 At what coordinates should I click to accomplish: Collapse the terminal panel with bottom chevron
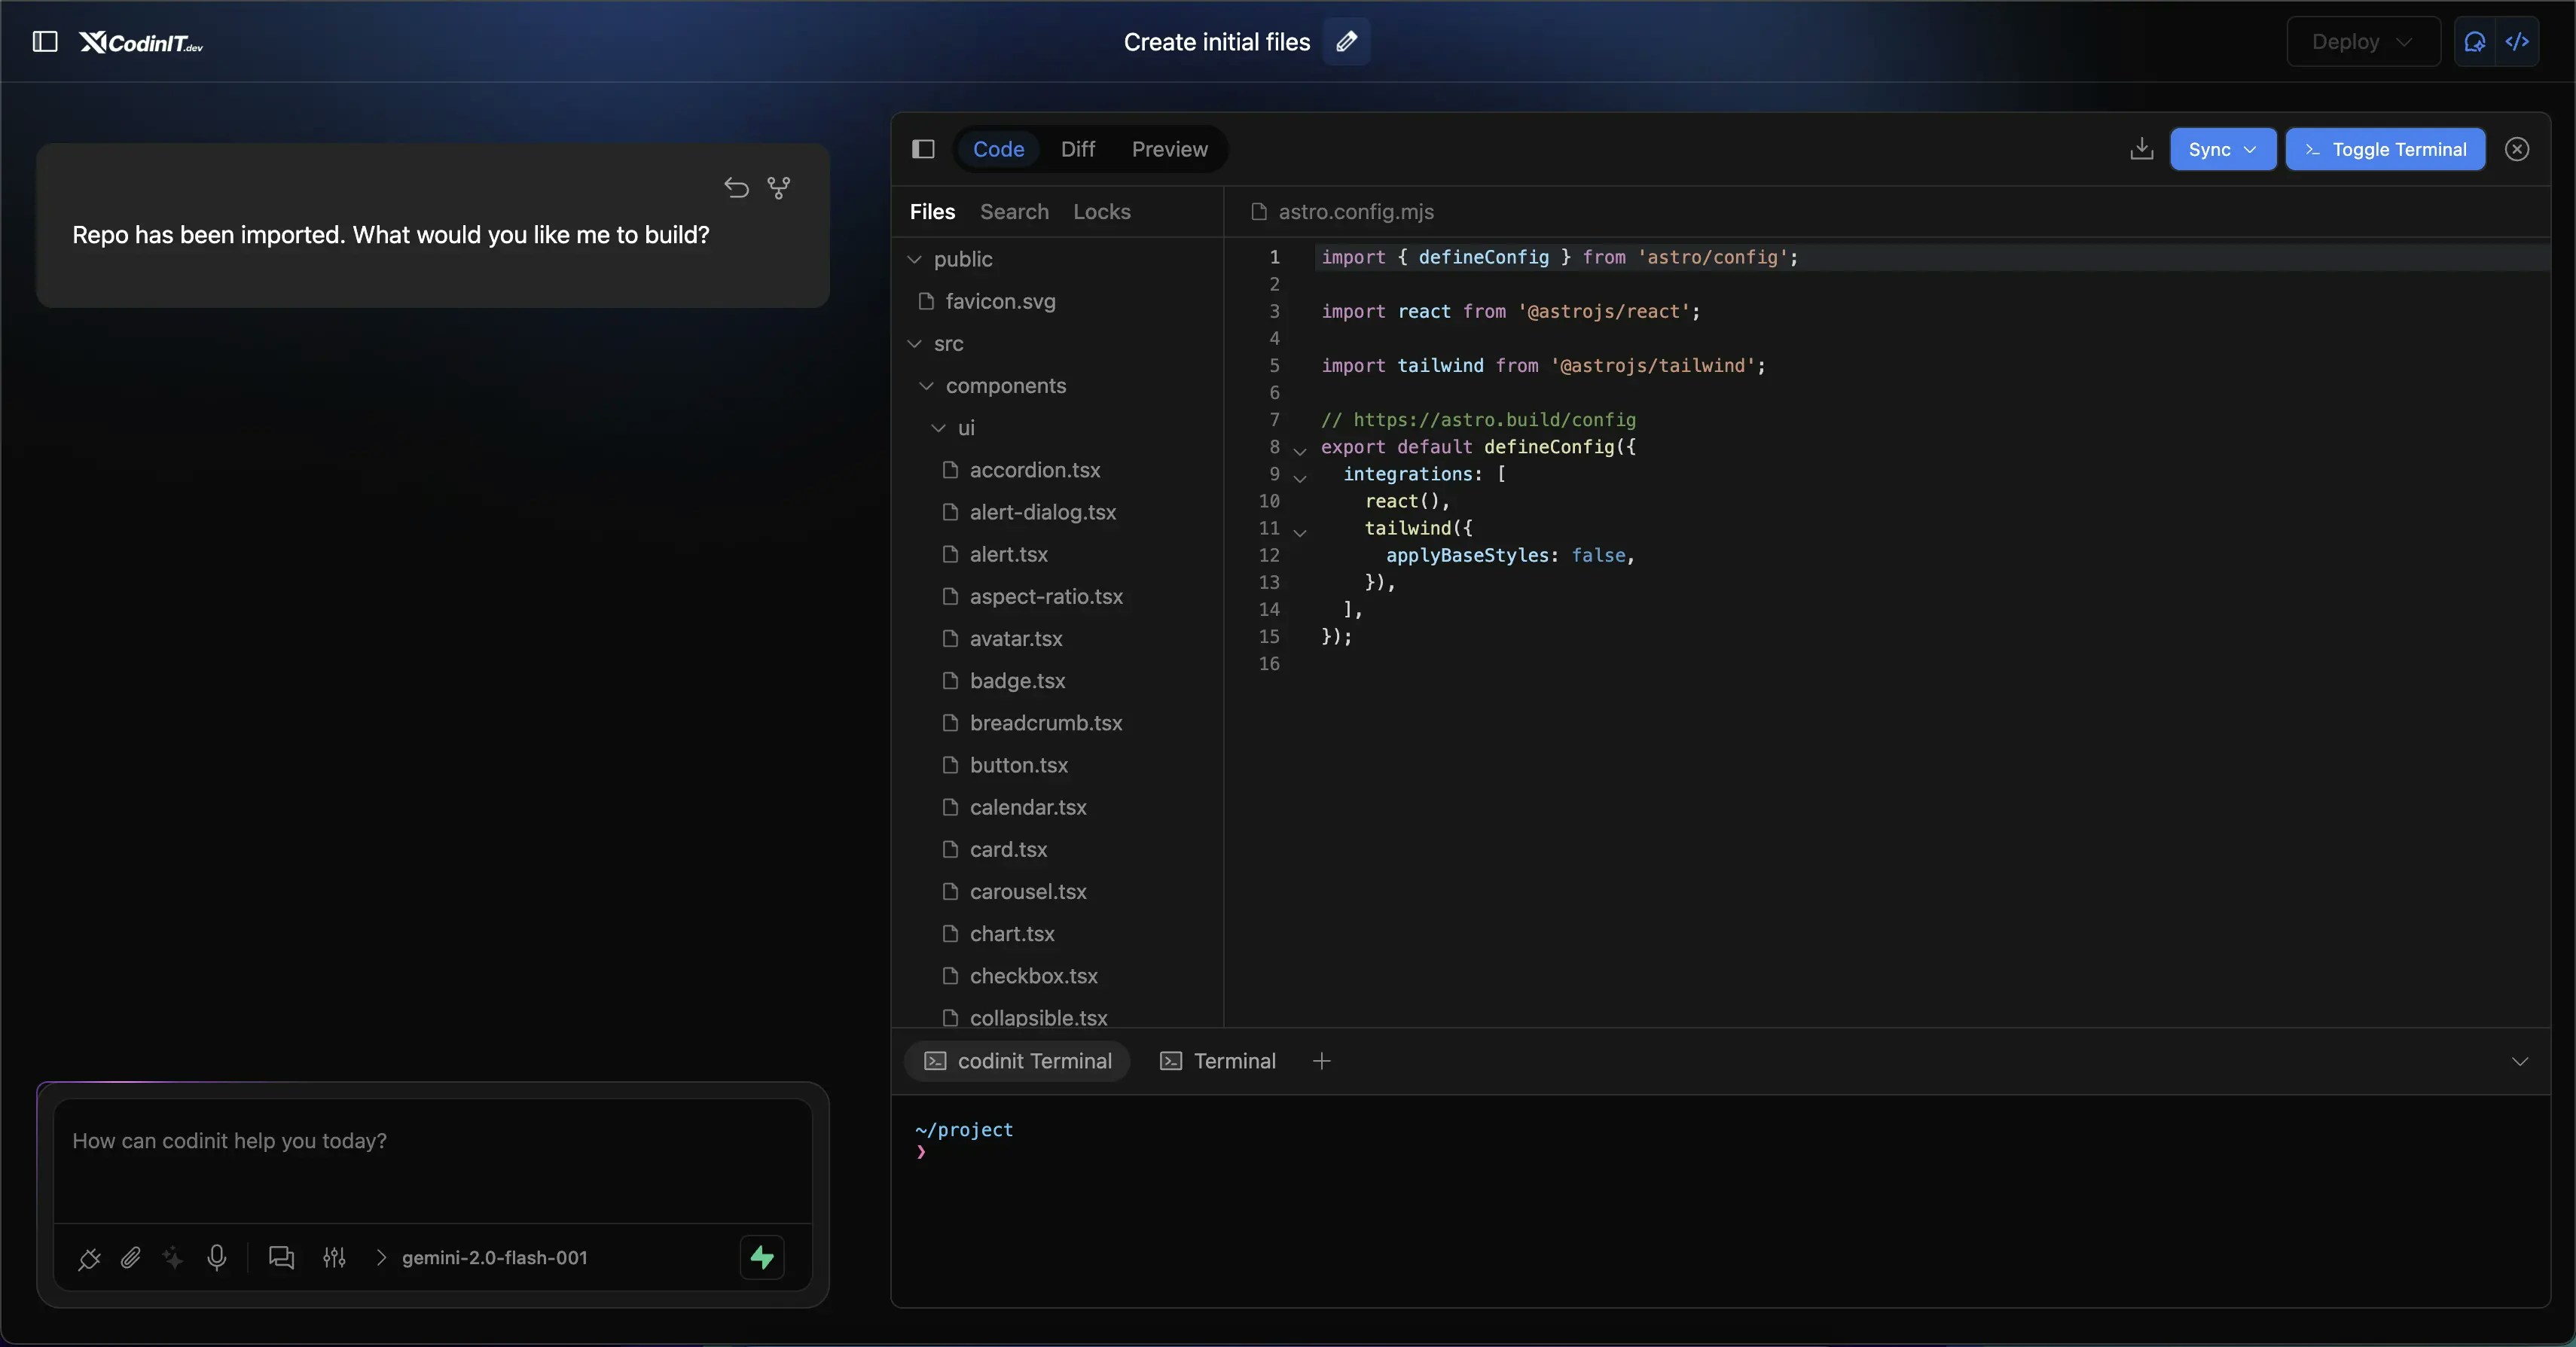(2520, 1061)
